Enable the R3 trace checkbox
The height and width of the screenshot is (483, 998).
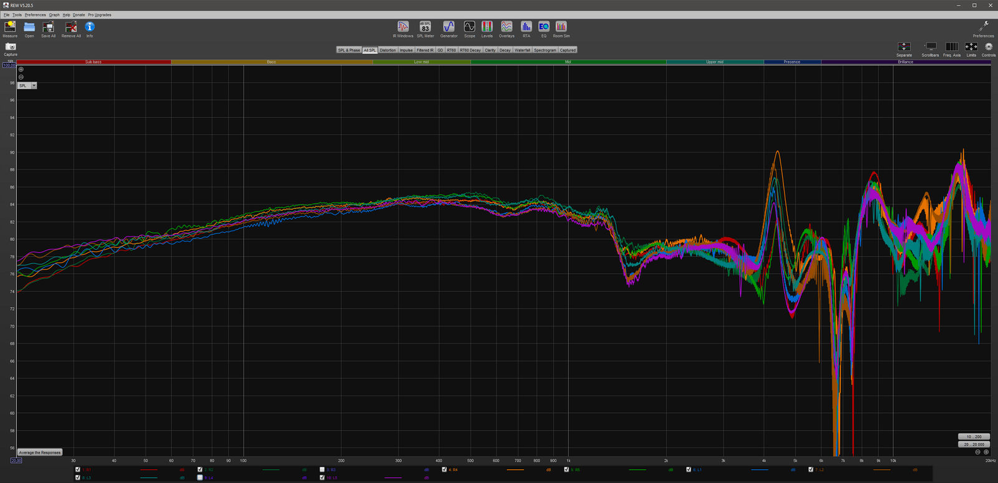[322, 469]
